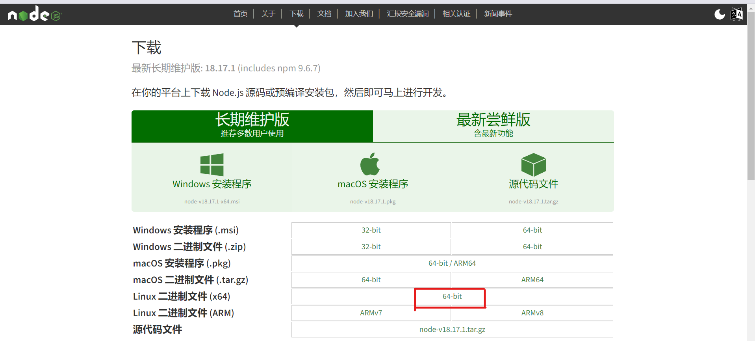Click the macOS 二进制文件 (.tar.gz) row label
This screenshot has width=755, height=341.
(191, 280)
